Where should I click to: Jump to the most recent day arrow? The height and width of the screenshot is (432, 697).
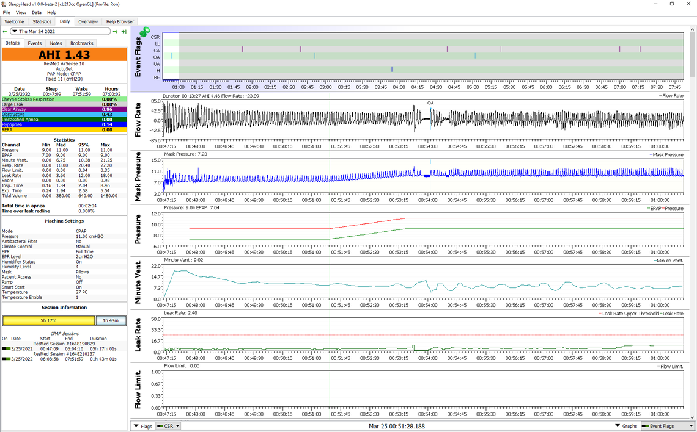pyautogui.click(x=124, y=31)
